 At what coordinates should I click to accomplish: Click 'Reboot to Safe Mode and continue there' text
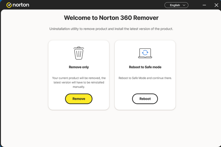click(x=145, y=78)
